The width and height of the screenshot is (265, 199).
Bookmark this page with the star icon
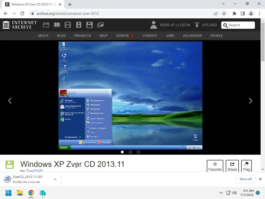tap(224, 13)
